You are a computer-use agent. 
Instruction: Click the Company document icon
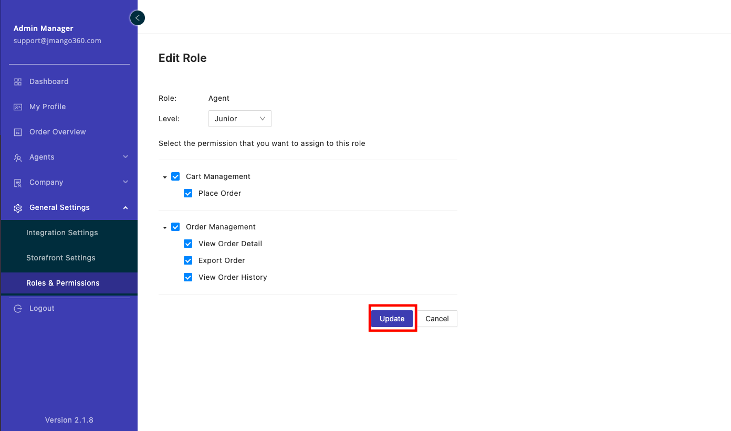[x=18, y=183]
